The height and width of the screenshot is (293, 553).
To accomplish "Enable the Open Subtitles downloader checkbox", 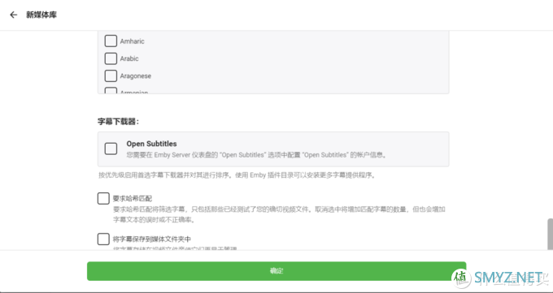I will pos(111,149).
